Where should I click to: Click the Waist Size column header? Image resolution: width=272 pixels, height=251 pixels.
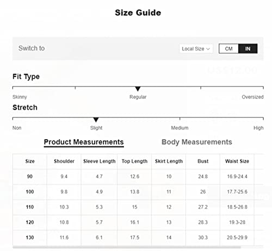point(237,161)
